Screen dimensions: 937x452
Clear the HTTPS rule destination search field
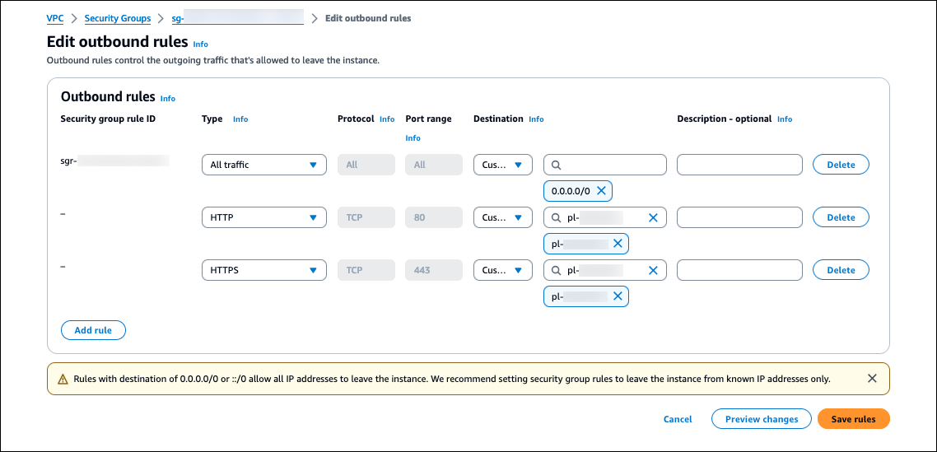pyautogui.click(x=653, y=270)
